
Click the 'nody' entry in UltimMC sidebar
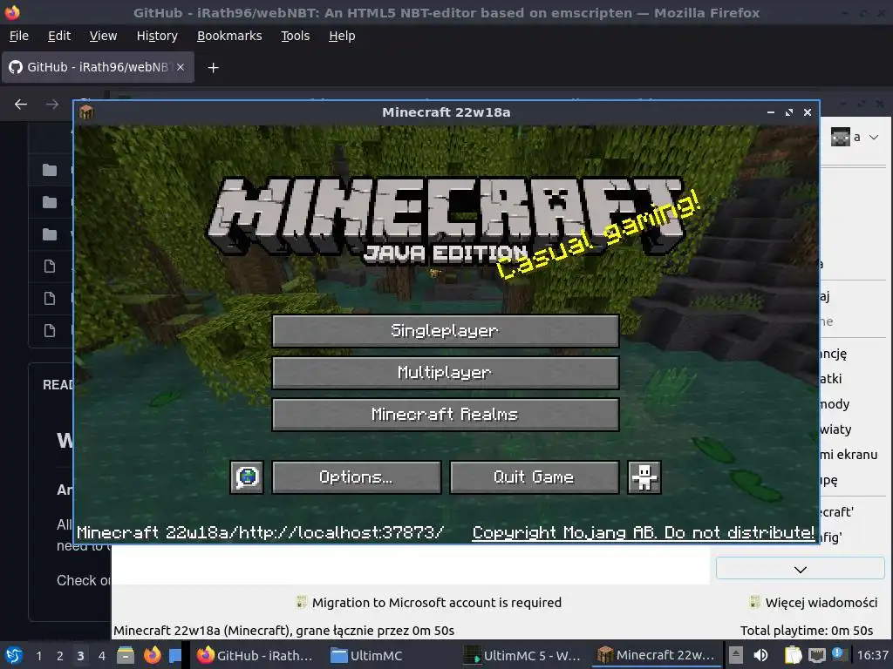point(835,404)
